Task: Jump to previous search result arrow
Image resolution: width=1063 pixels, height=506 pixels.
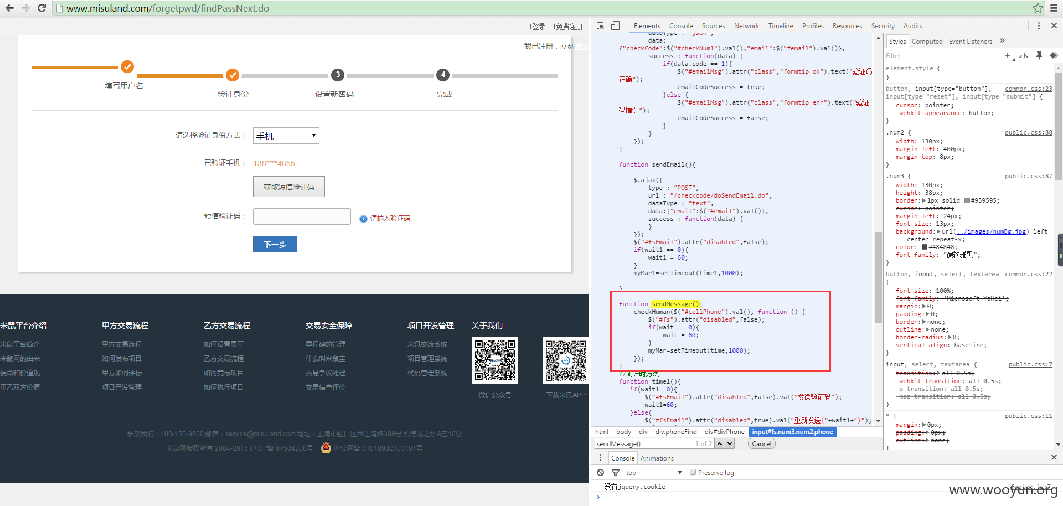Action: 720,443
